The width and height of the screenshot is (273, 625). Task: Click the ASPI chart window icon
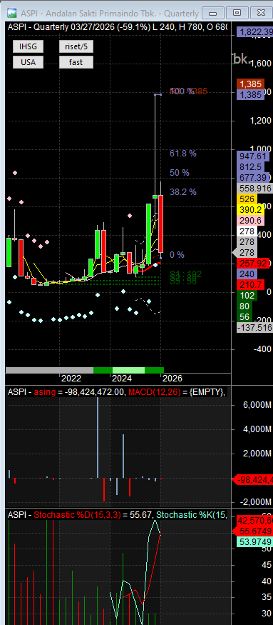12,13
